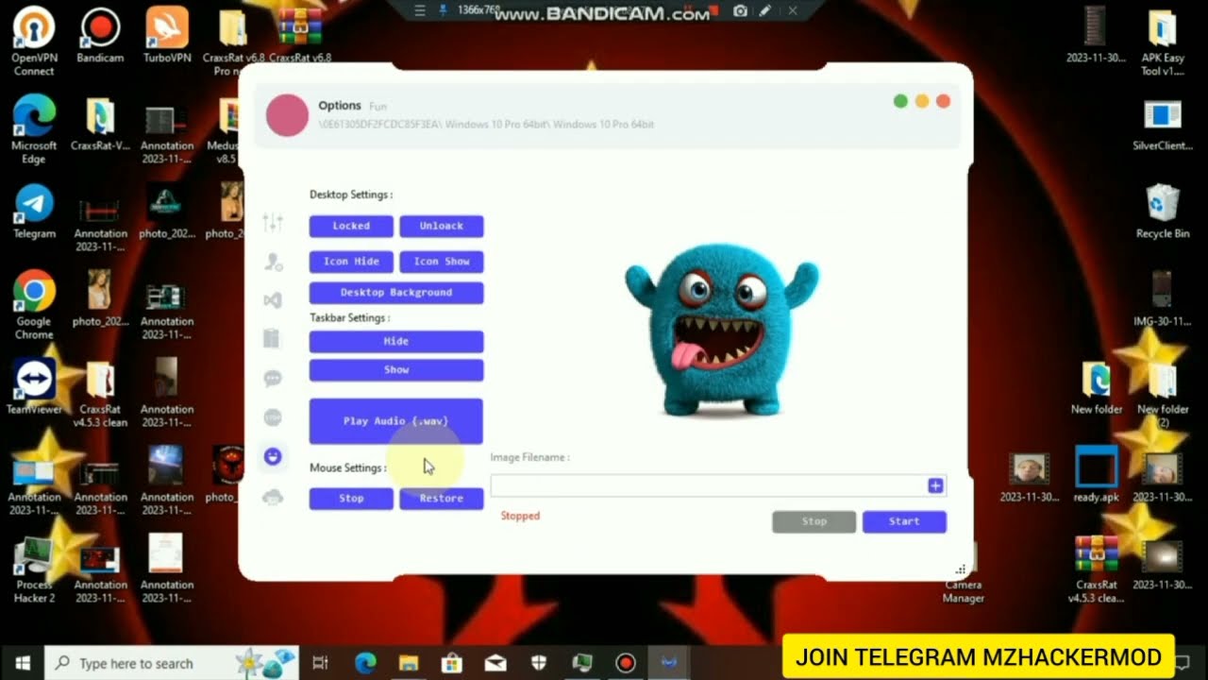1208x680 pixels.
Task: Open File Explorer from the taskbar
Action: (408, 663)
